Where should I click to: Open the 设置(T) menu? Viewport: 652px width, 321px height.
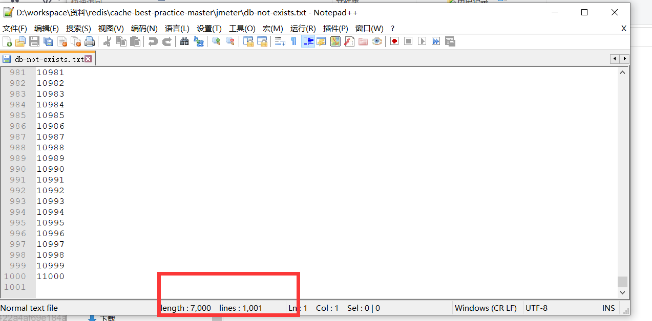tap(209, 29)
